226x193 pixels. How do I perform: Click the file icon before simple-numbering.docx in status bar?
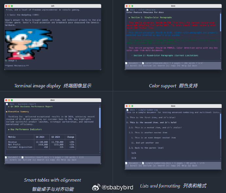[143, 163]
